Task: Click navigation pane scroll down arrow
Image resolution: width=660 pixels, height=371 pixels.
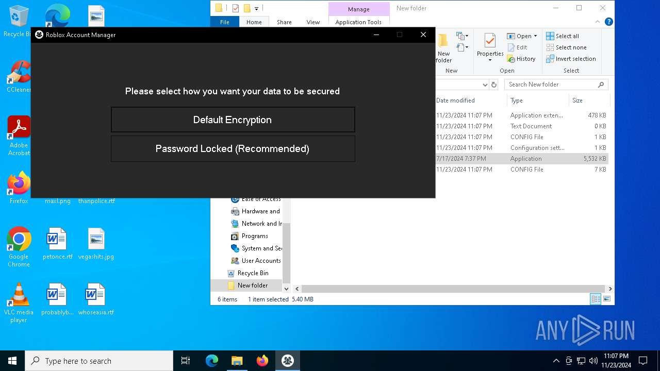Action: coord(286,289)
